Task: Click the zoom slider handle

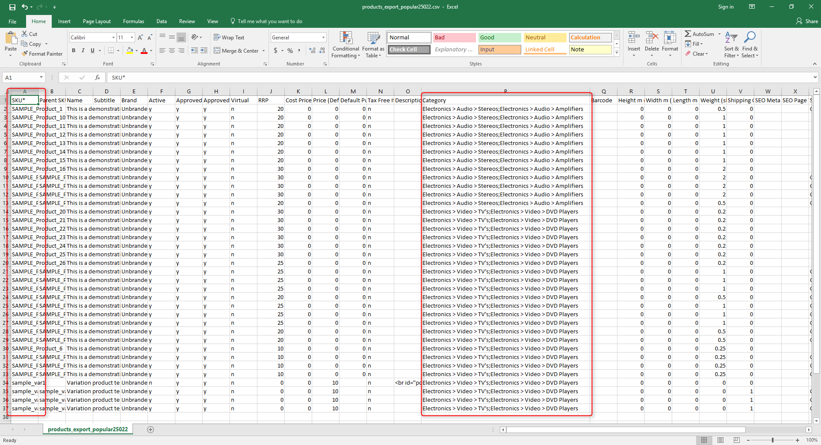Action: (772, 440)
